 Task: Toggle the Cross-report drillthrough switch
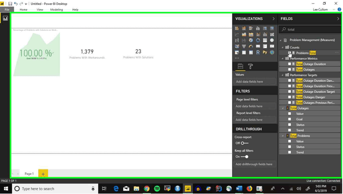(245, 143)
